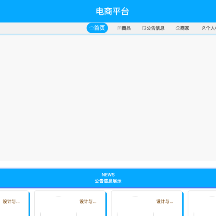Click the 公告信息展示 section heading
The image size is (216, 216).
tap(108, 181)
